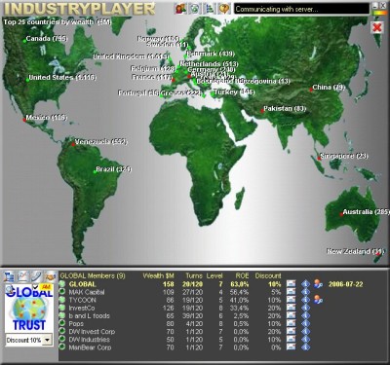The width and height of the screenshot is (390, 365).
Task: Select the ManBear Corp member name
Action: (90, 347)
